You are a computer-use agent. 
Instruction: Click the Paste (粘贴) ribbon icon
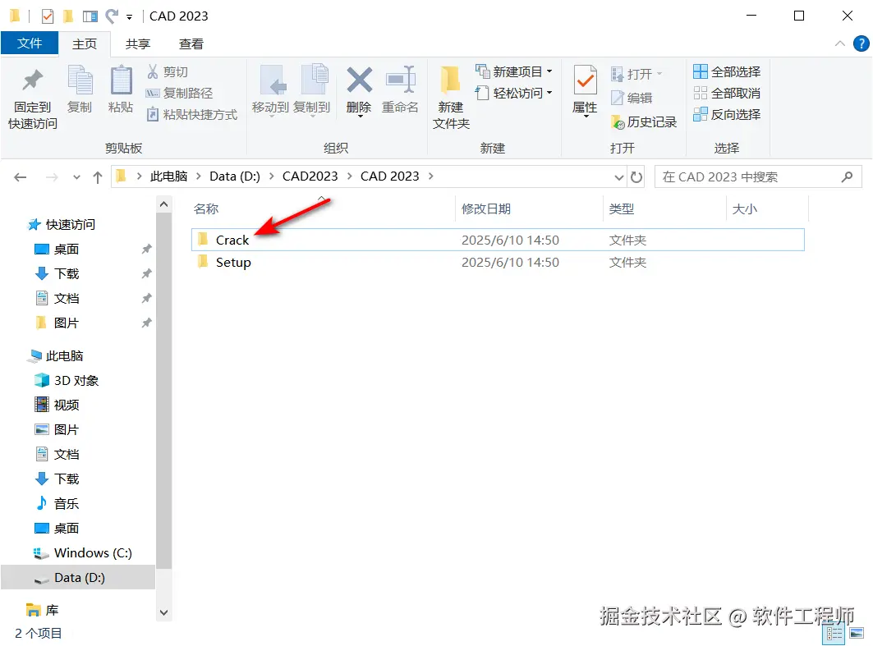(x=121, y=80)
